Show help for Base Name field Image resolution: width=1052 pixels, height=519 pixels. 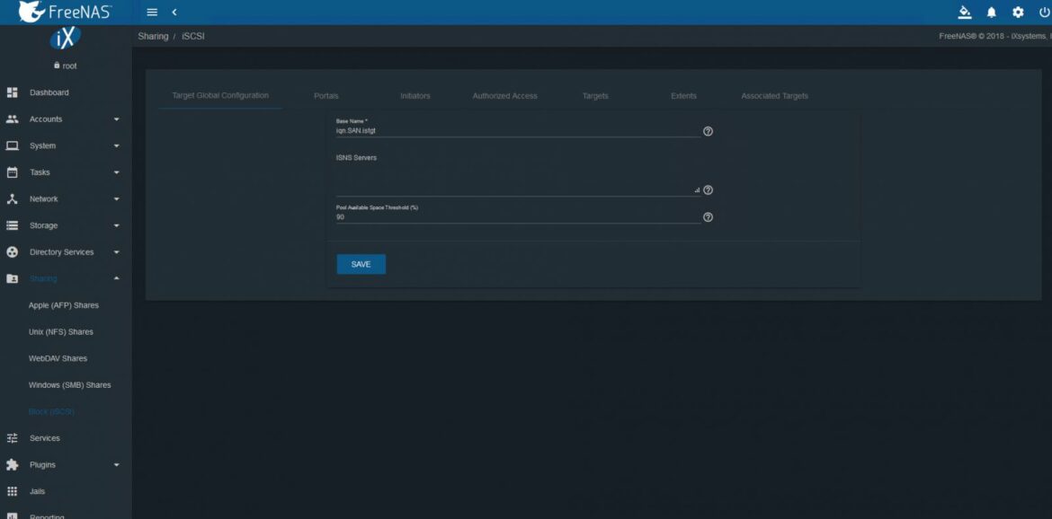tap(707, 131)
